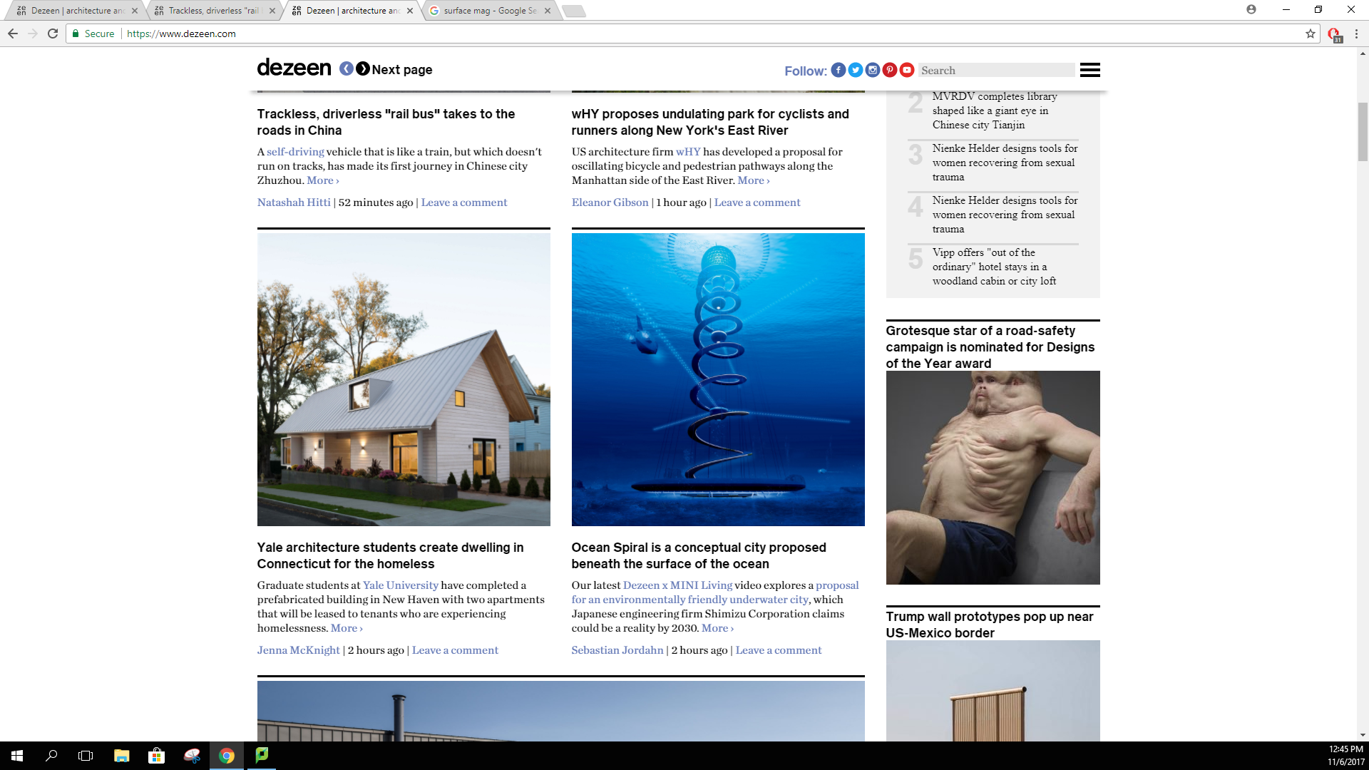Reload the page with the refresh icon

[53, 34]
